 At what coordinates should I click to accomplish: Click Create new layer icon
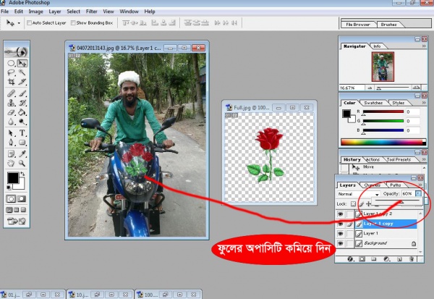(x=399, y=259)
